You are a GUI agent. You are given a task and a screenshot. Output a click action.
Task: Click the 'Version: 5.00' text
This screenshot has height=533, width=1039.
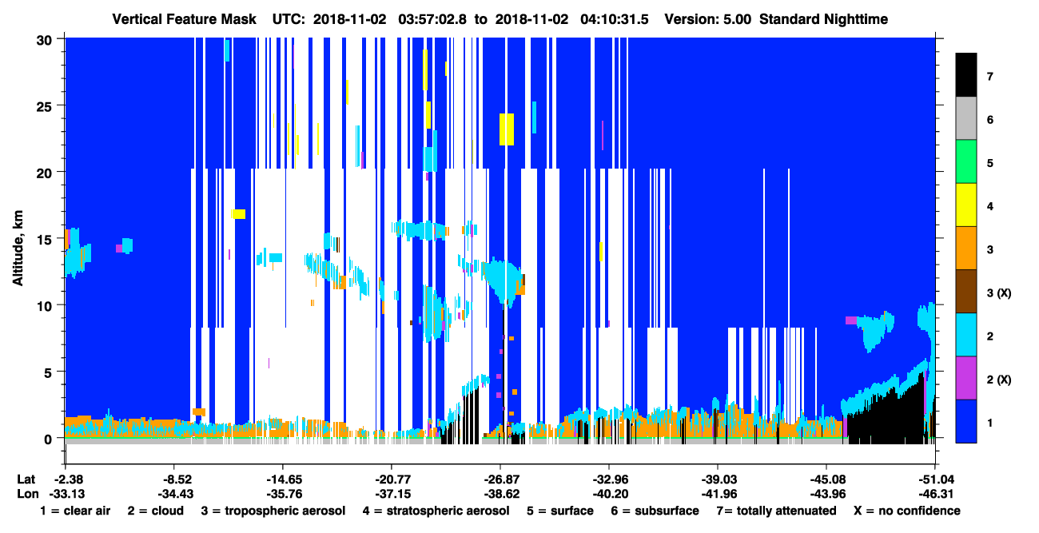coord(708,18)
